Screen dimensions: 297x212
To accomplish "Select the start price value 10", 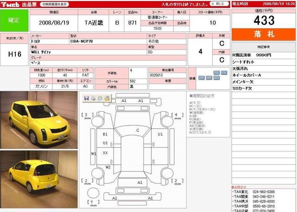I will pyautogui.click(x=213, y=23).
